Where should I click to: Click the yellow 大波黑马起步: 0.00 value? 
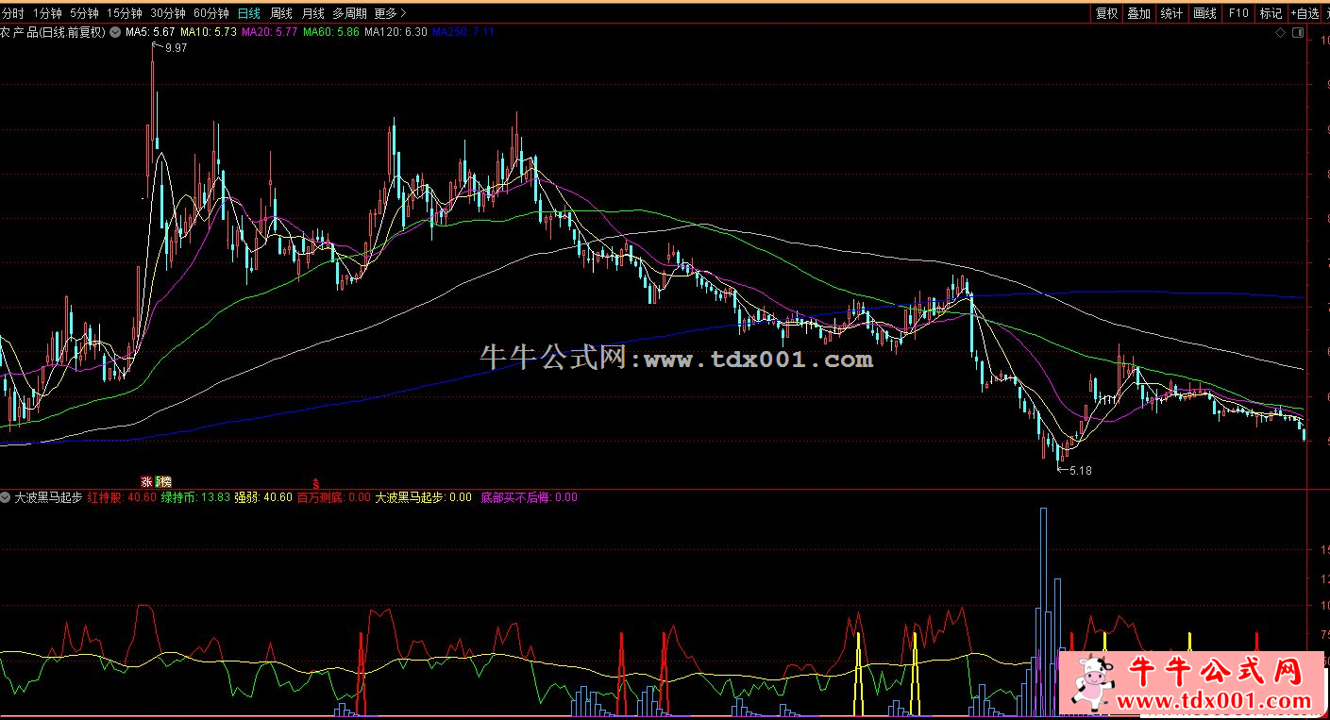[424, 497]
